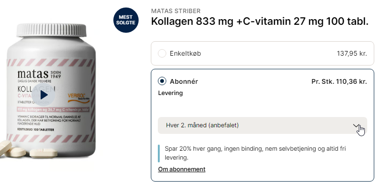Click the Levering heading
The width and height of the screenshot is (378, 183).
[x=170, y=93]
